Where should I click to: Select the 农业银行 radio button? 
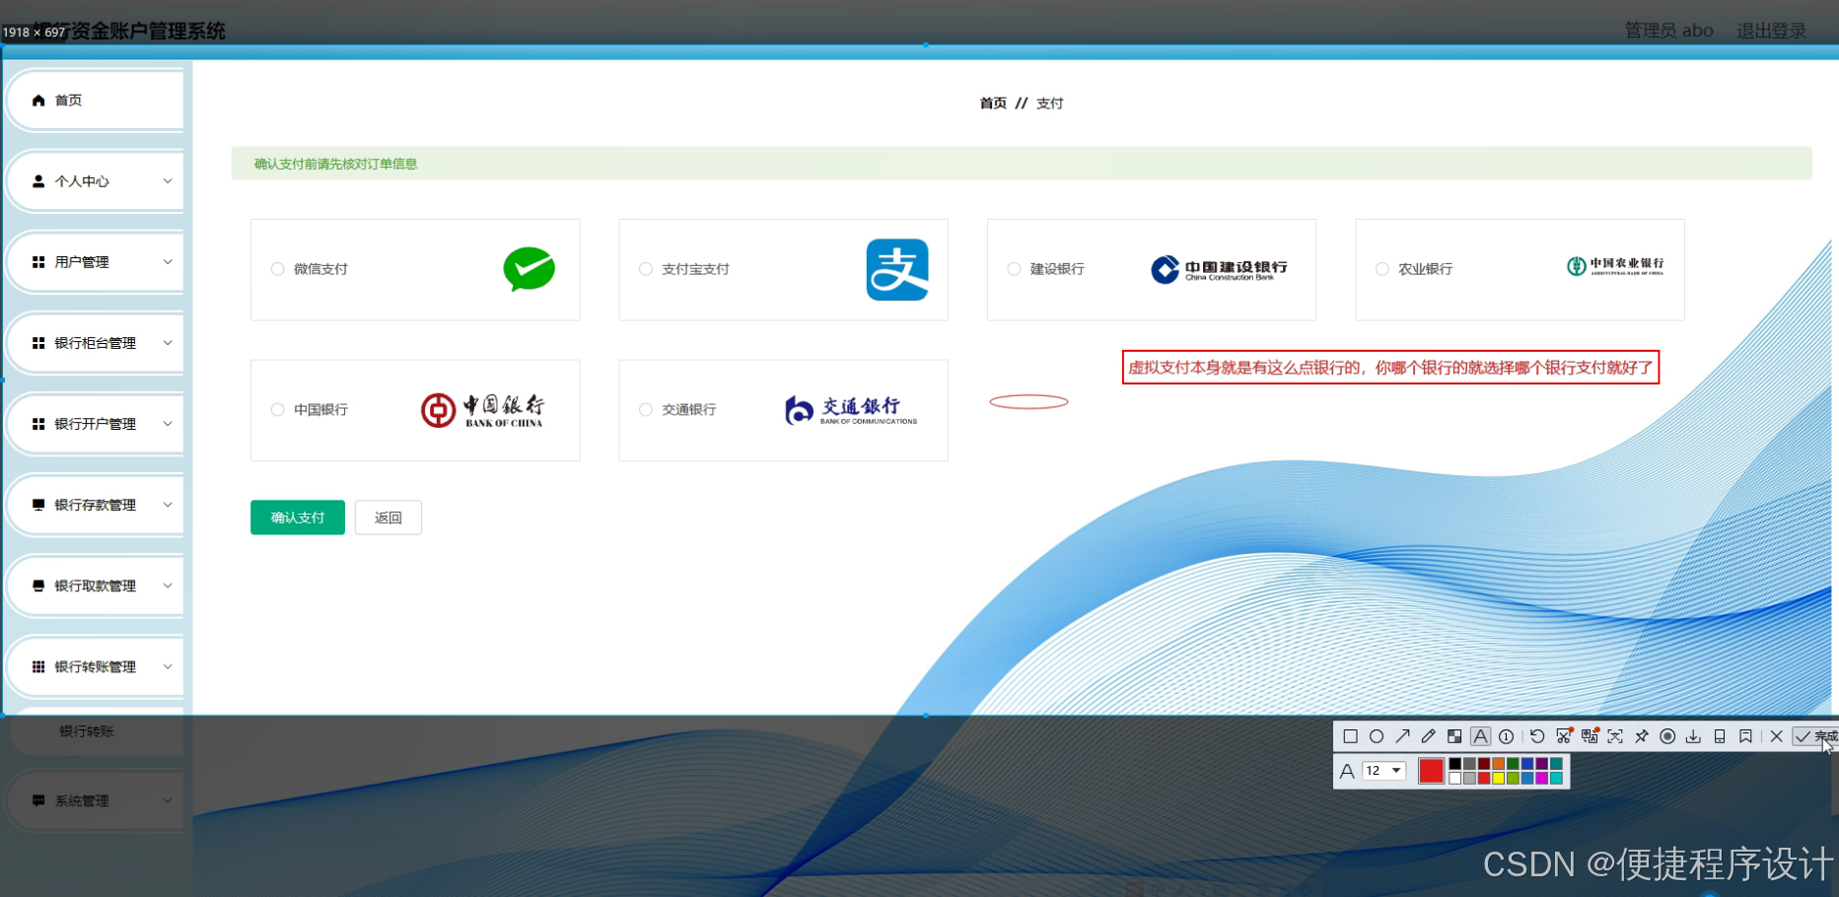tap(1382, 269)
